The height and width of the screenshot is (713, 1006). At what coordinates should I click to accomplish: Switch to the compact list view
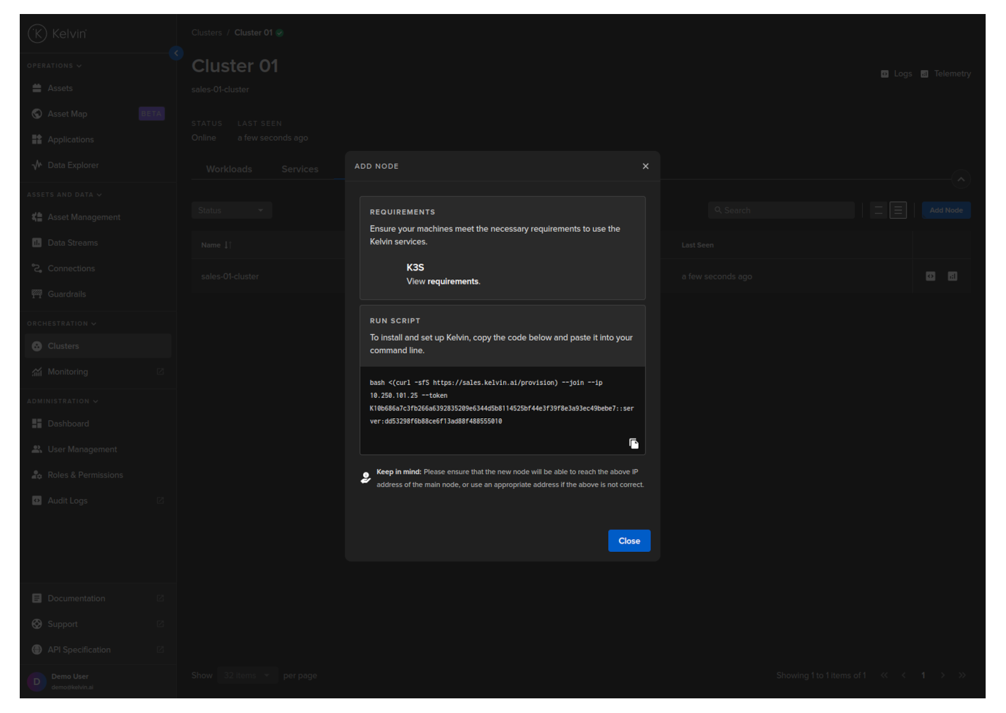[x=878, y=210]
